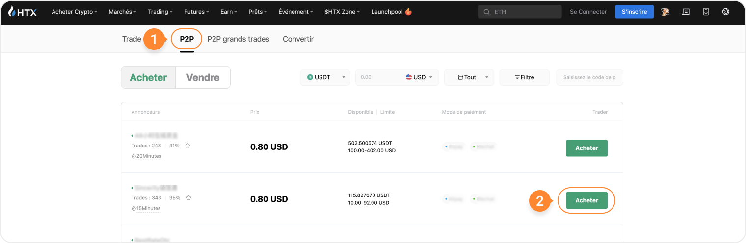Viewport: 746px width, 243px height.
Task: Click the S'inscrire button
Action: (x=634, y=12)
